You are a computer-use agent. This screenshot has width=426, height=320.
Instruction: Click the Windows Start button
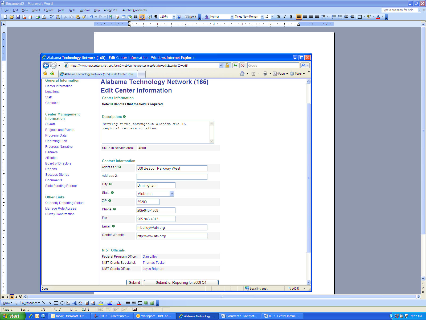pos(13,316)
